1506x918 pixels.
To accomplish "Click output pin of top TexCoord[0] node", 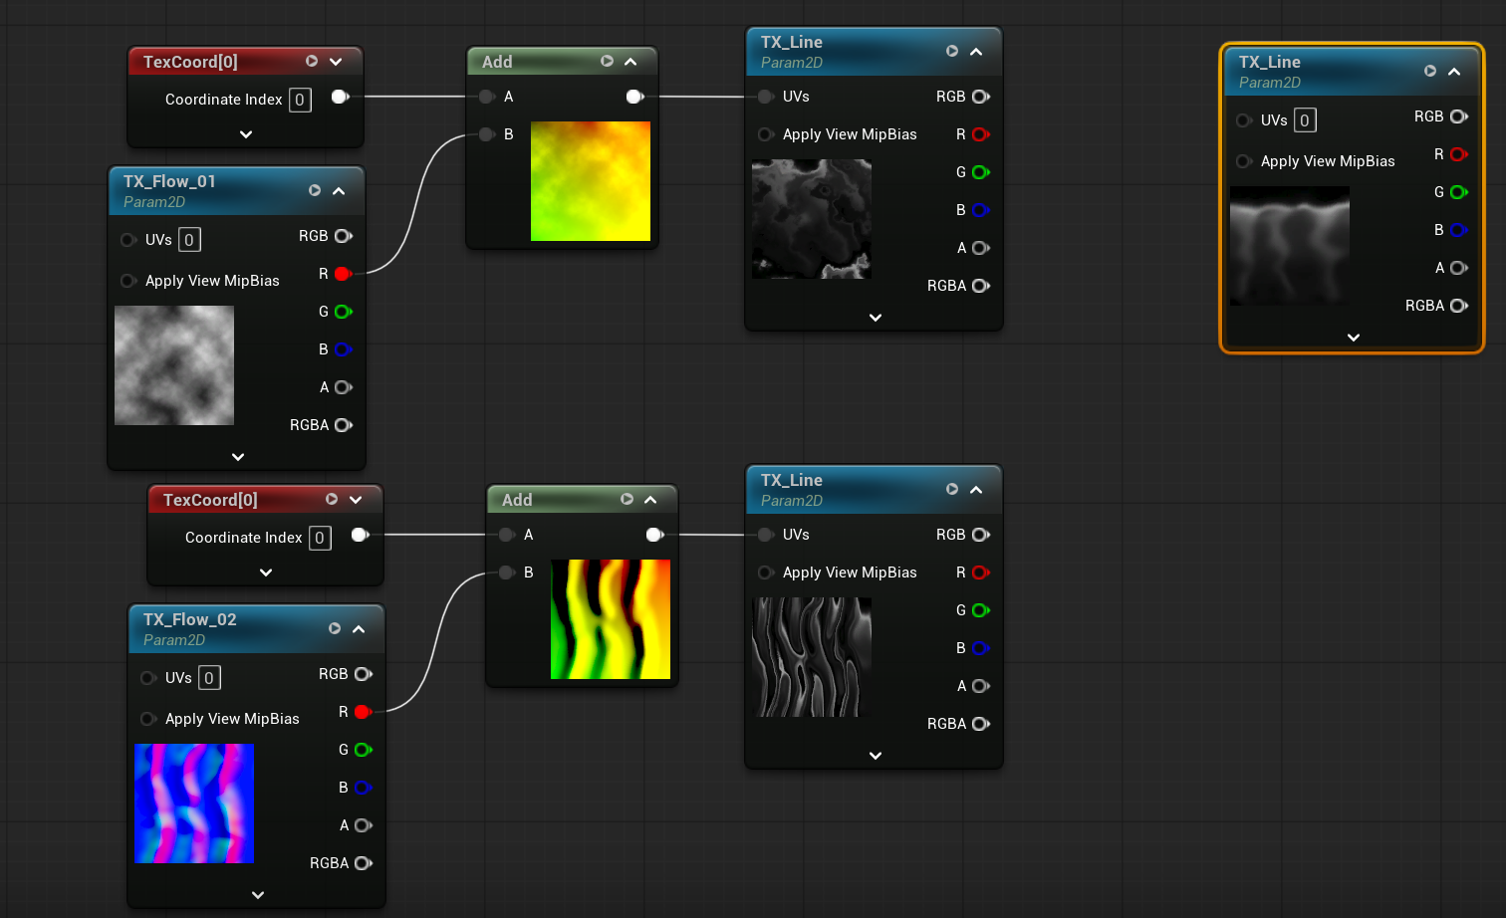I will click(x=341, y=97).
